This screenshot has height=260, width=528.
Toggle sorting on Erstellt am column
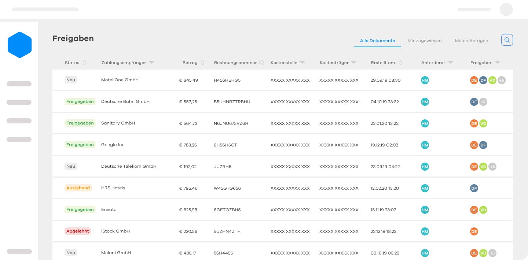(x=400, y=63)
